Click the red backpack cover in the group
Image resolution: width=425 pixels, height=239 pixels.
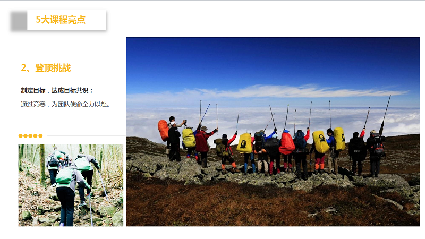tap(287, 143)
